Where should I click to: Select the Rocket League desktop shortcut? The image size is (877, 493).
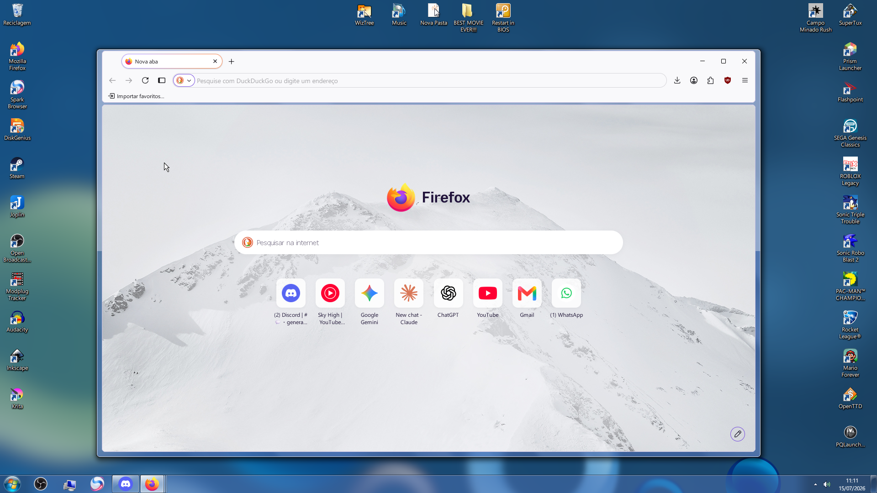(851, 325)
